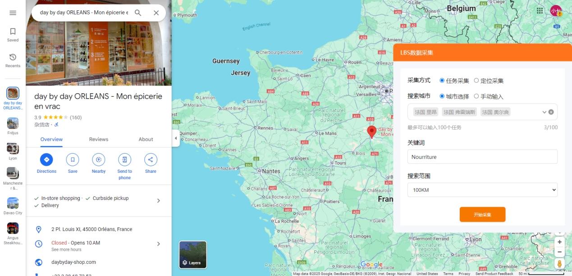Search Nearby places icon

99,159
